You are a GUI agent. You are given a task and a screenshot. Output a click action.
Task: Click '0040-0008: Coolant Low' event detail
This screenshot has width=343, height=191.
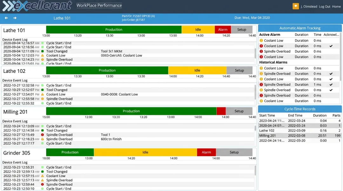(119, 94)
